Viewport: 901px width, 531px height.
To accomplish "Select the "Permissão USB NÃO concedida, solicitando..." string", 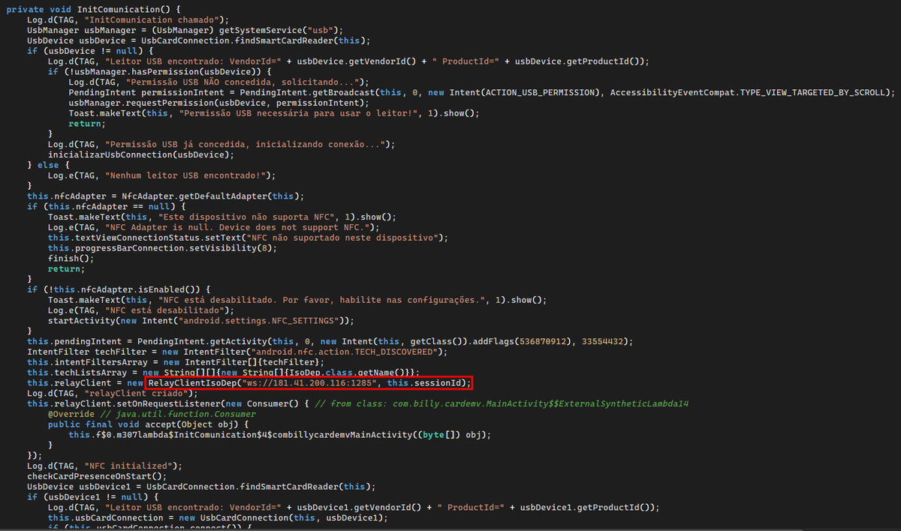I will (243, 82).
